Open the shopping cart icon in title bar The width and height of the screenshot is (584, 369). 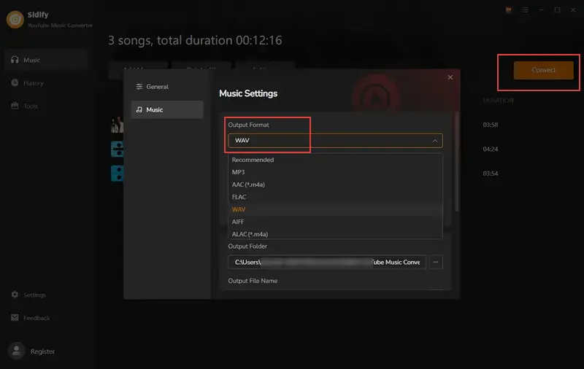pyautogui.click(x=508, y=10)
